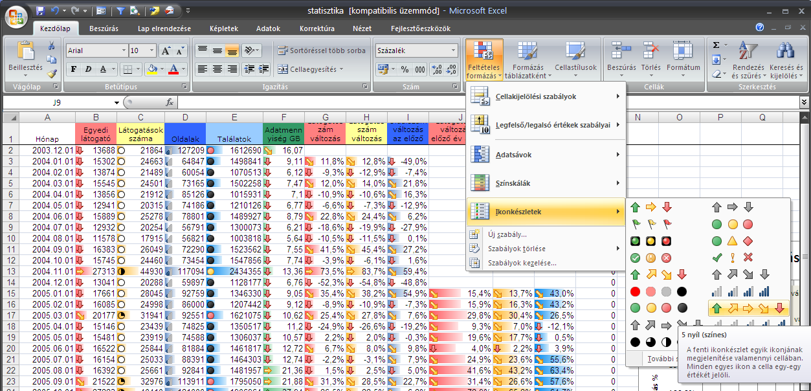The width and height of the screenshot is (811, 391).
Task: Click Feltételes formázás button
Action: click(x=483, y=60)
